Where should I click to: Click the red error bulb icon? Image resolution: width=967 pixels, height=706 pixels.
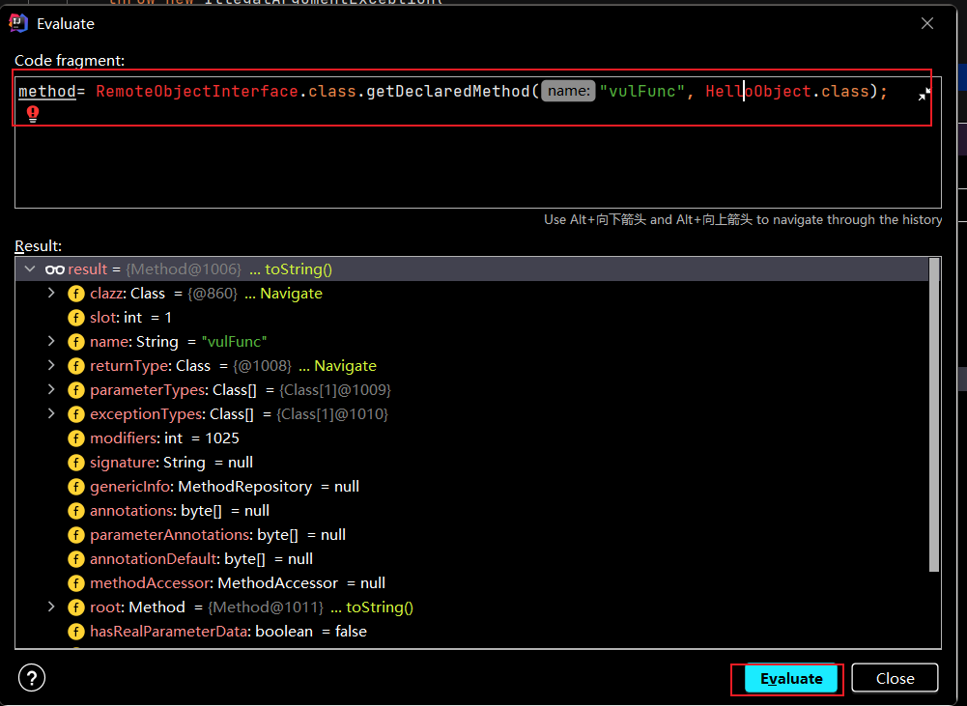click(x=33, y=113)
